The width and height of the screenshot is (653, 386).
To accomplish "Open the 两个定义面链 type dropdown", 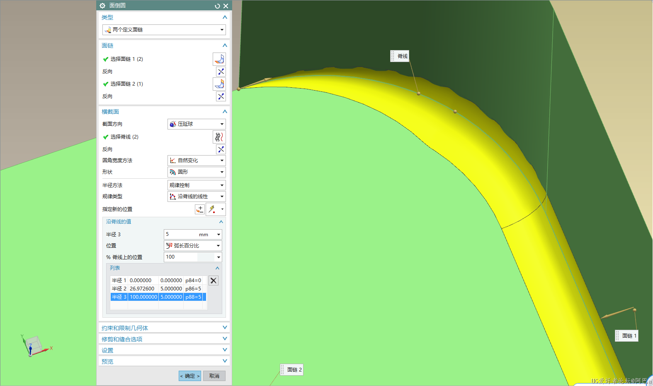I will tap(164, 30).
